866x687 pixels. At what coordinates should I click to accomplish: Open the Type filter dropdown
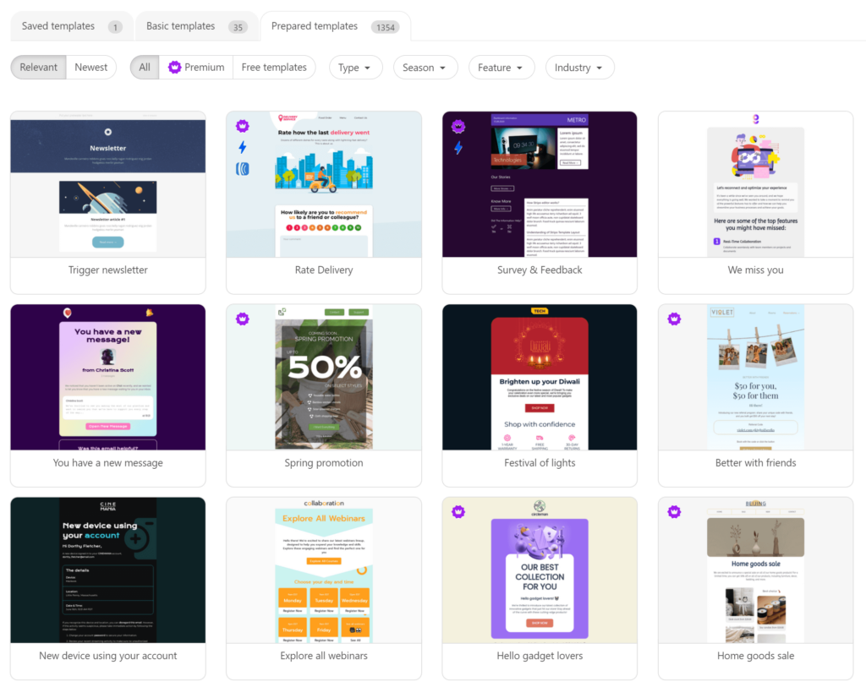[x=355, y=67]
